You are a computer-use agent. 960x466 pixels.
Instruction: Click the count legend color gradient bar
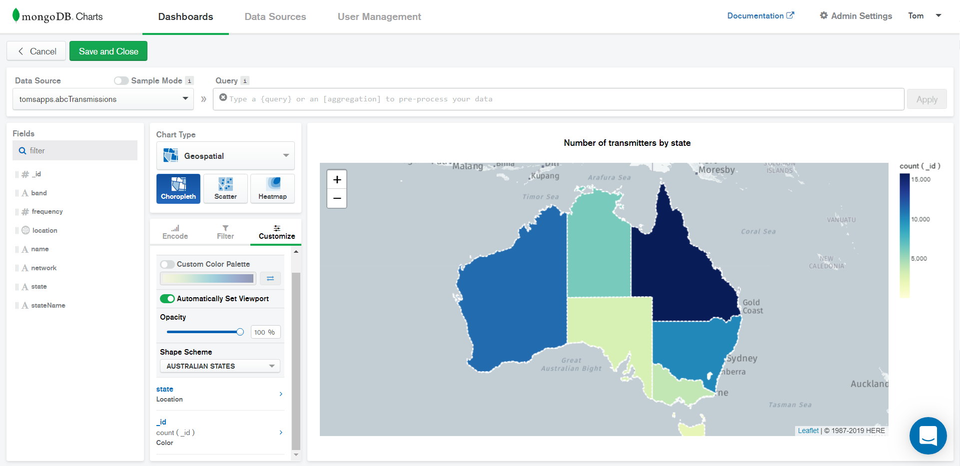pyautogui.click(x=905, y=235)
